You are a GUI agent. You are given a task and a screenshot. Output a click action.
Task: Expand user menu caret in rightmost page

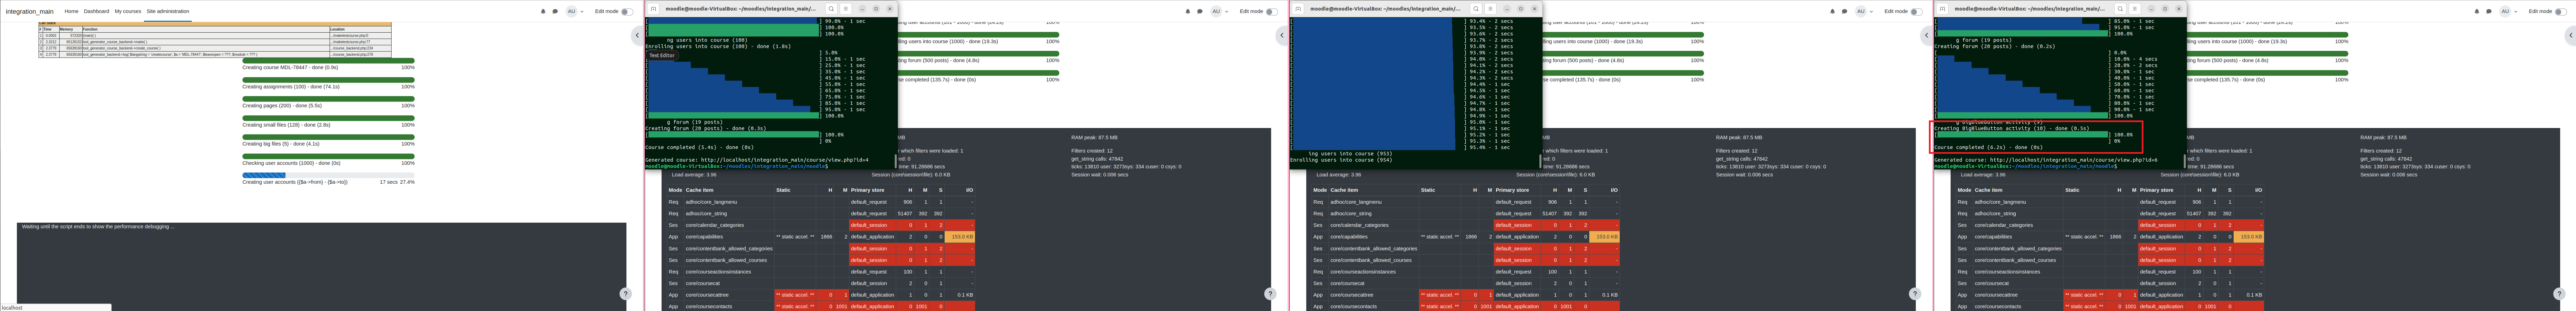coord(2516,12)
